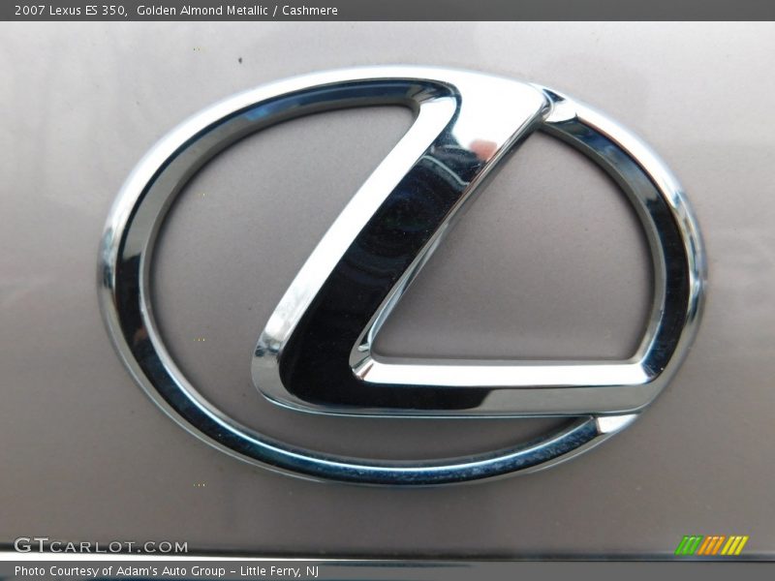Select the yellow stripe segment of the corner logo
775x581 pixels.
(736, 543)
